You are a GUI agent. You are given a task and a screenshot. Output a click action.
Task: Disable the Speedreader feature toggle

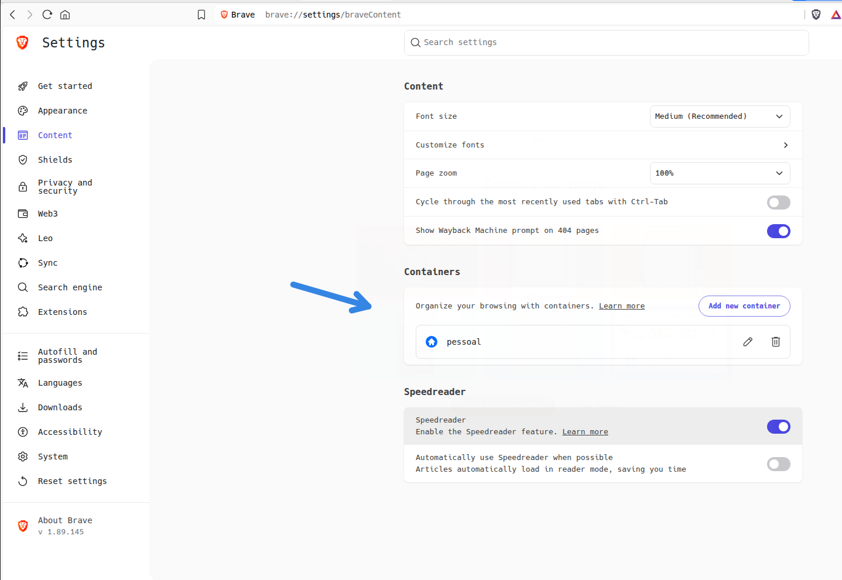tap(779, 427)
